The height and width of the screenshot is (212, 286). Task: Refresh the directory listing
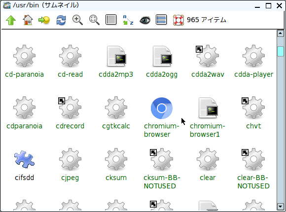[x=61, y=20]
